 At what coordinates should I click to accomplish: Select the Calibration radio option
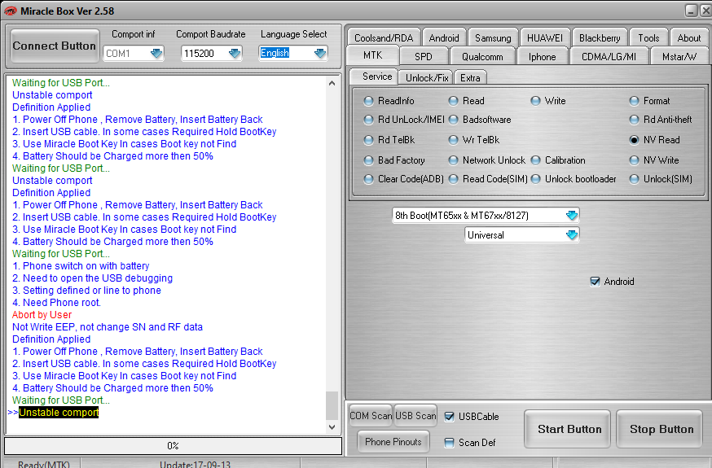[536, 160]
